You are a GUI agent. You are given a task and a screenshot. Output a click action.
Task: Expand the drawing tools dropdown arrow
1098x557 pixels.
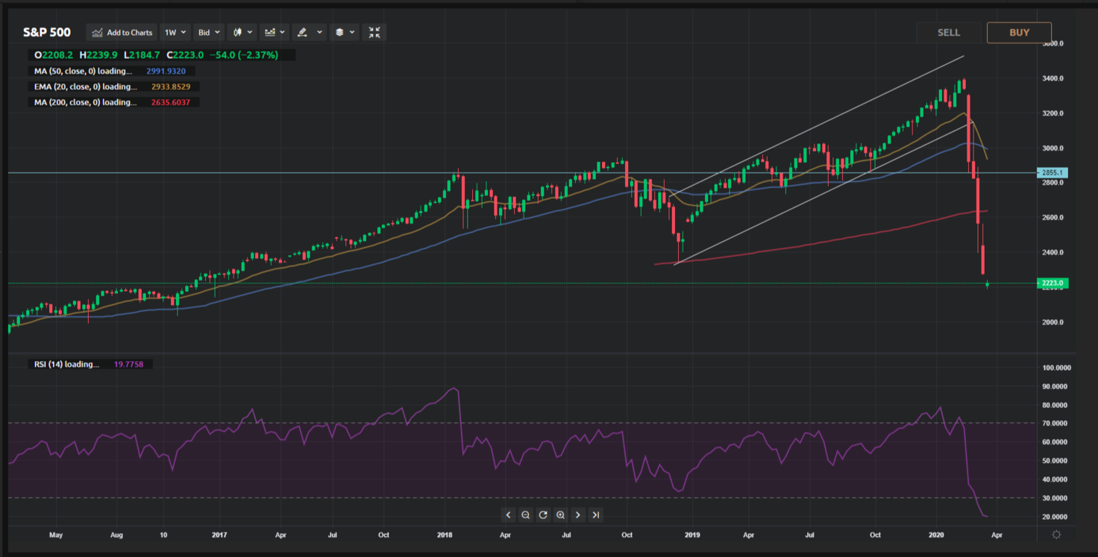tap(320, 32)
